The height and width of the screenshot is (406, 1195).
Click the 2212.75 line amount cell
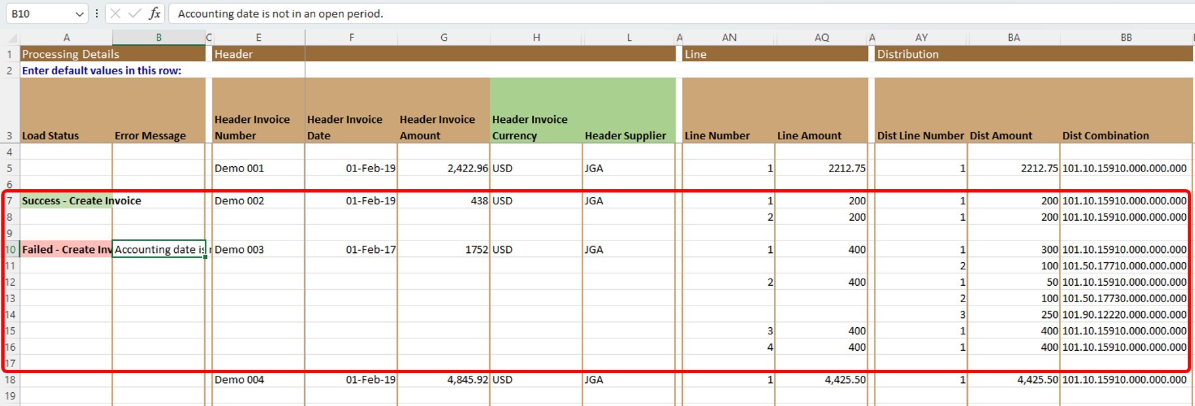tap(821, 168)
